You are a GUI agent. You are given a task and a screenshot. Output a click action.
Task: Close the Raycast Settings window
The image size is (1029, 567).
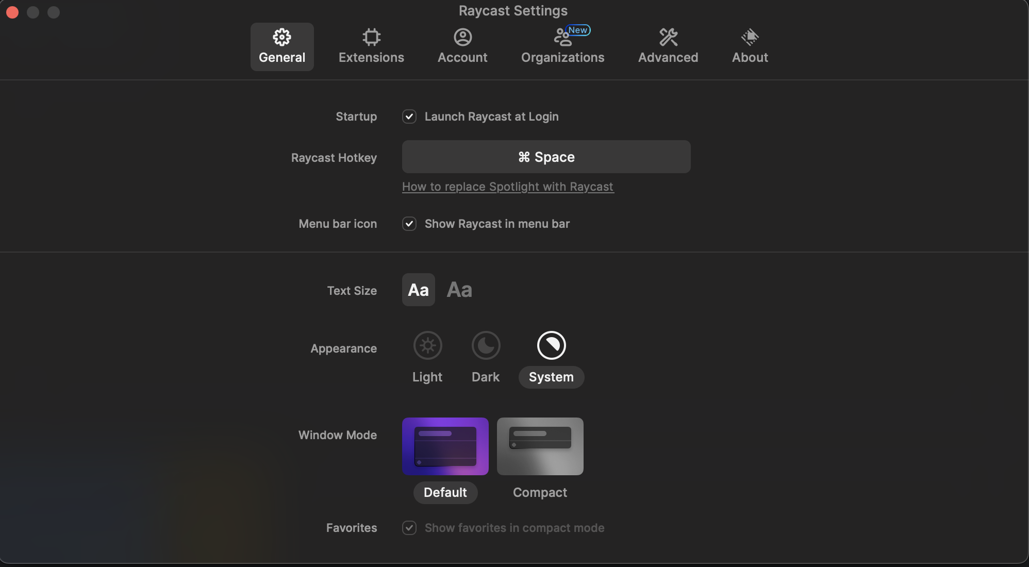12,12
